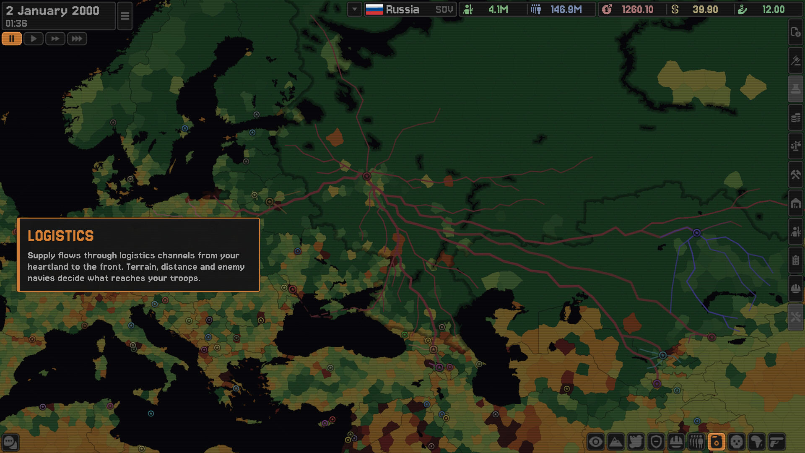The width and height of the screenshot is (805, 453).
Task: Open the research flask panel
Action: point(796,89)
